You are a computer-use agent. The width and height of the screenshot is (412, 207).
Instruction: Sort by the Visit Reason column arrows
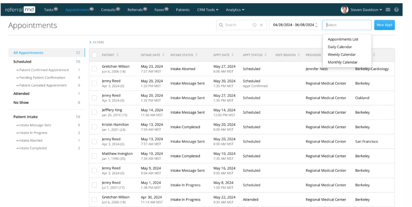coord(299,55)
